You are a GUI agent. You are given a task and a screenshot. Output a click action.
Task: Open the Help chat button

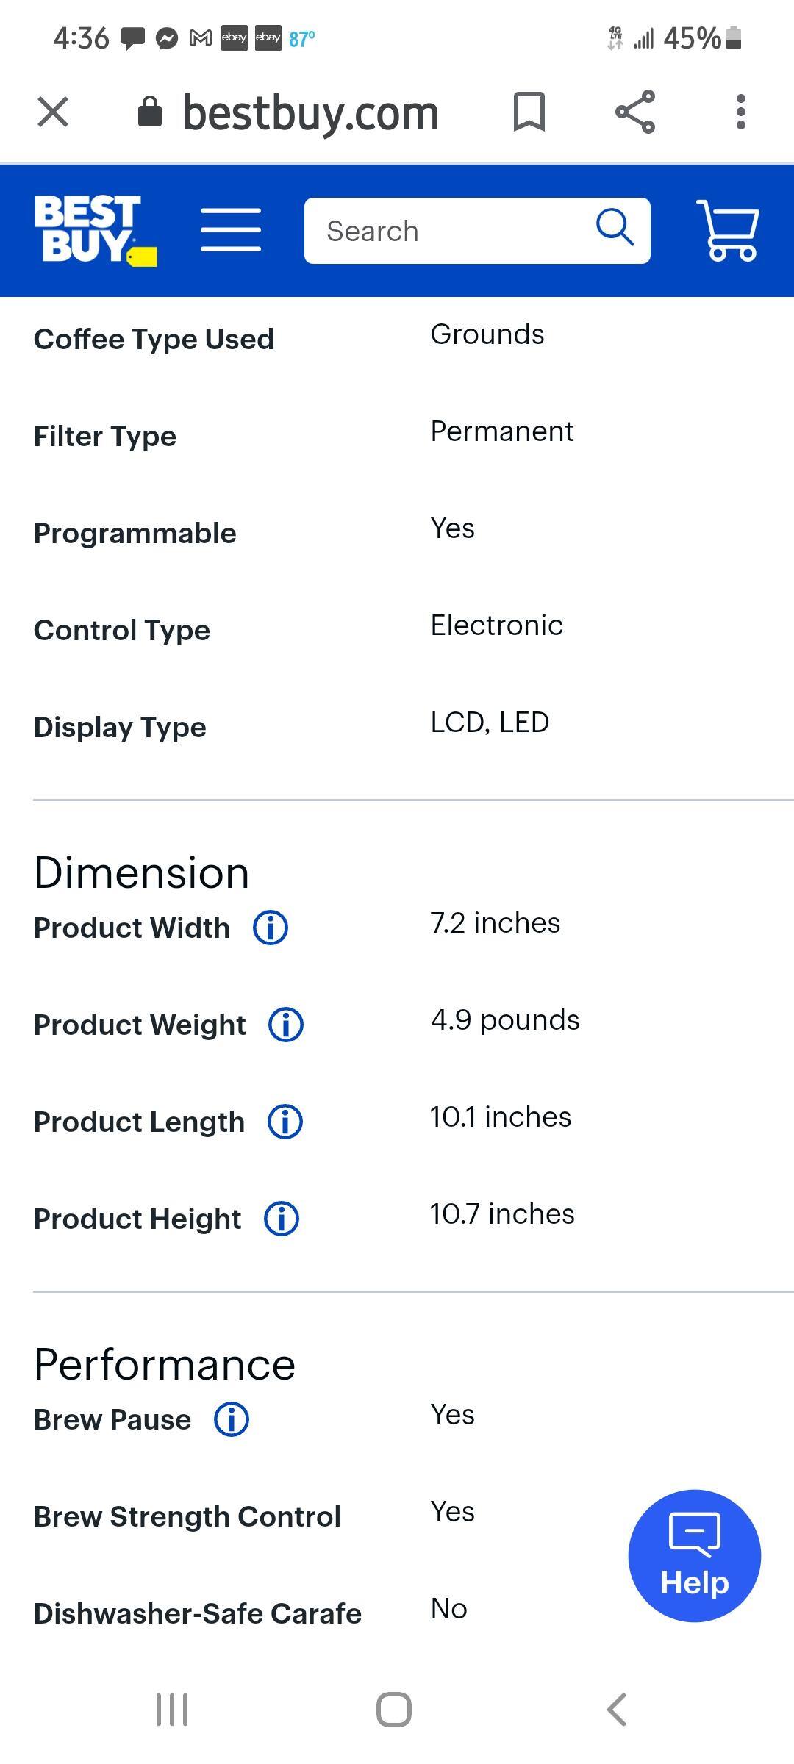point(694,1555)
